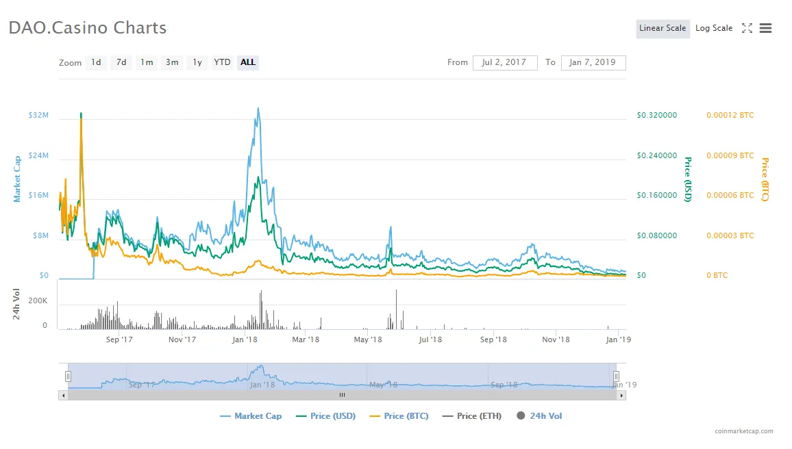This screenshot has height=449, width=792.
Task: Set zoom range to 7d
Action: [x=121, y=62]
